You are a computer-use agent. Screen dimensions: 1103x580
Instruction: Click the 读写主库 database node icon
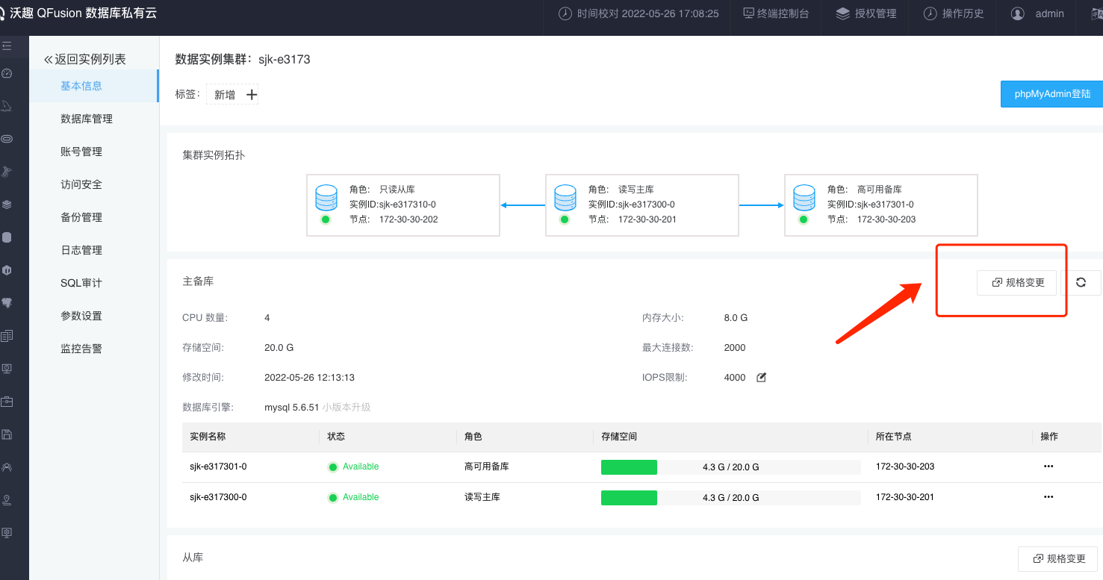click(x=565, y=198)
